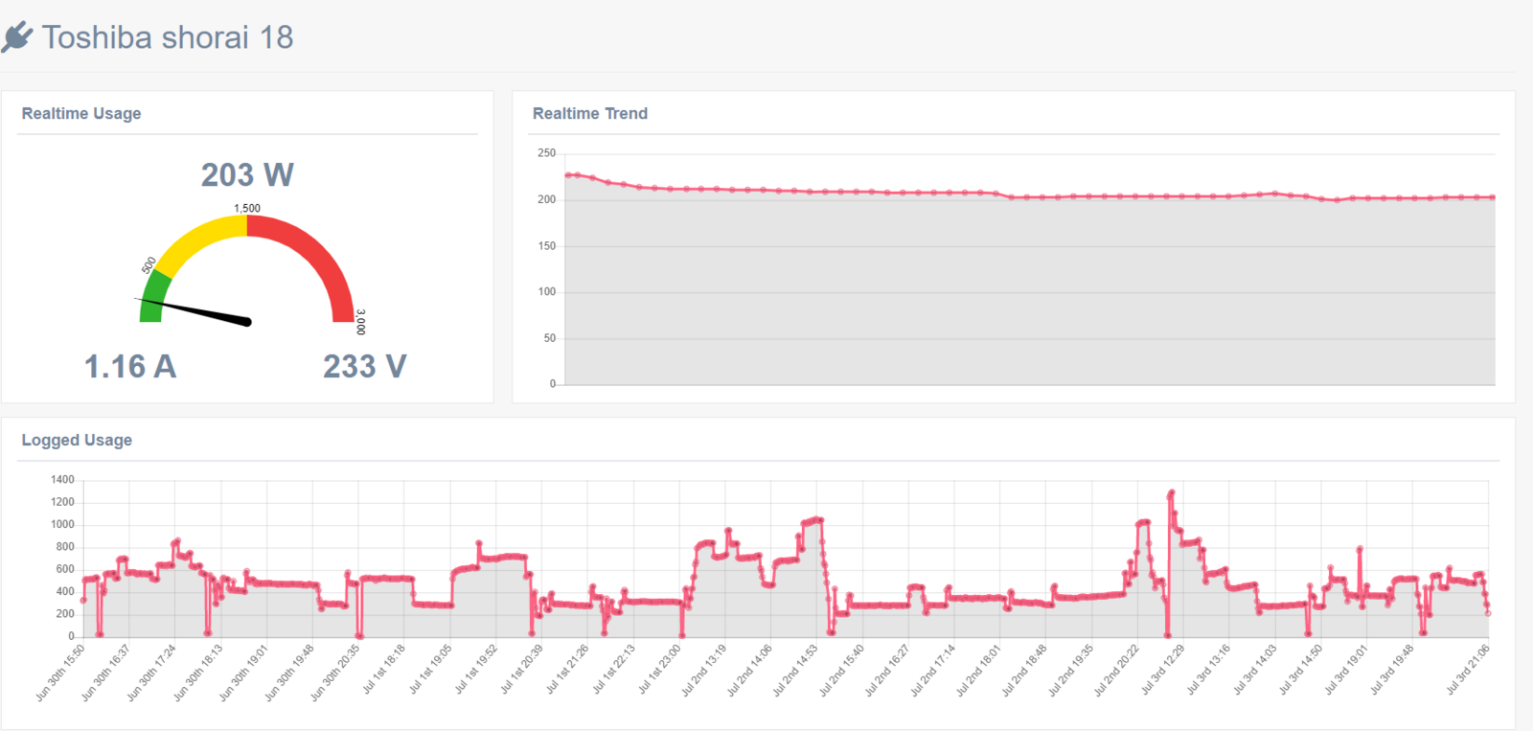Click the 'Jul 2nd 18:48' time label
Viewport: 1533px width, 731px height.
coord(1024,671)
